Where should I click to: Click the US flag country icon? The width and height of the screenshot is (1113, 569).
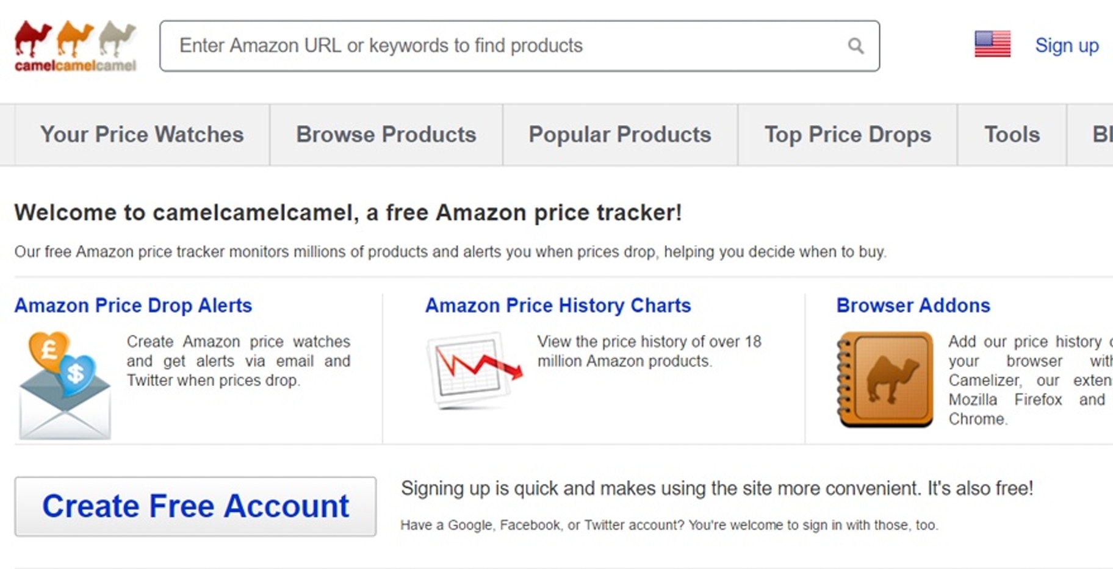click(x=992, y=45)
